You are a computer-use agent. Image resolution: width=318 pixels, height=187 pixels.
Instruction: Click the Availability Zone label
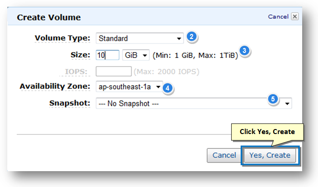(55, 86)
